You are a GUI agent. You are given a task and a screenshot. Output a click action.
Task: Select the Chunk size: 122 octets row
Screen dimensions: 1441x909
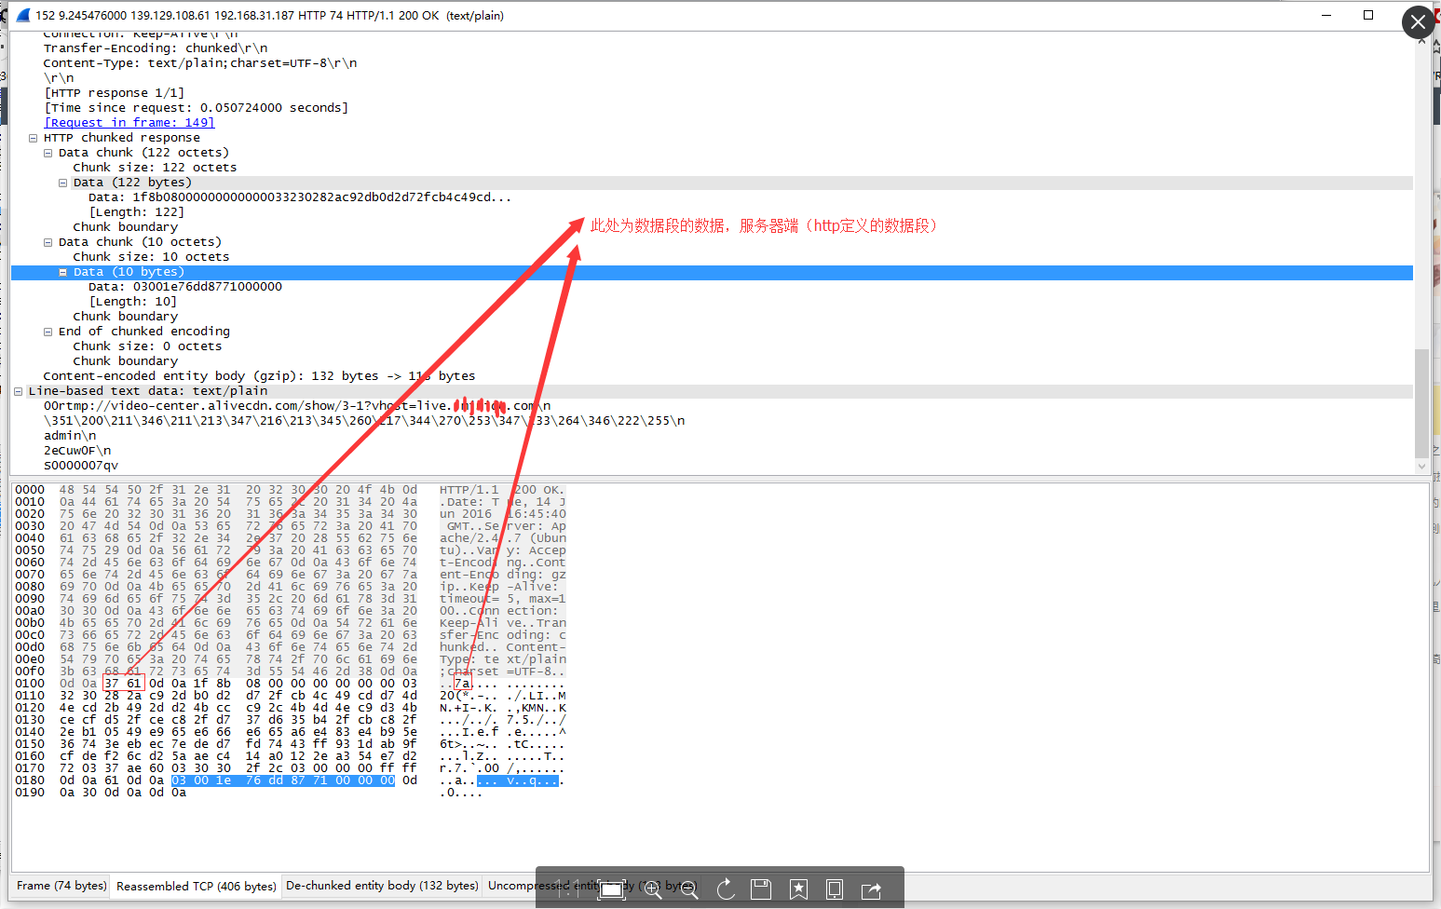(x=155, y=168)
